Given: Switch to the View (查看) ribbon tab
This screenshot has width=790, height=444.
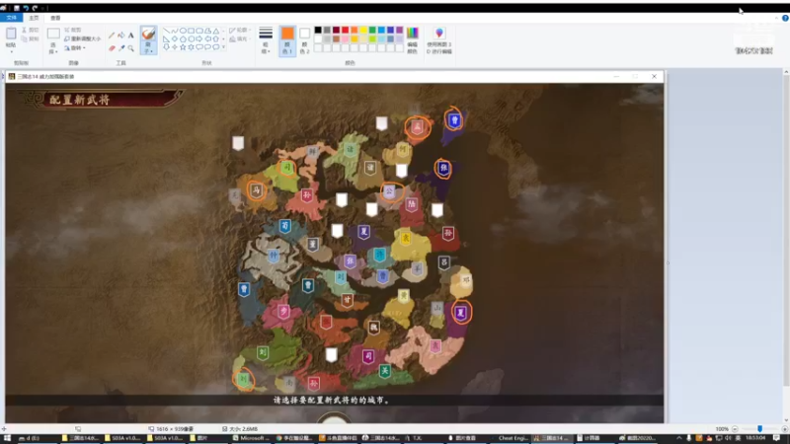Looking at the screenshot, I should coord(55,18).
